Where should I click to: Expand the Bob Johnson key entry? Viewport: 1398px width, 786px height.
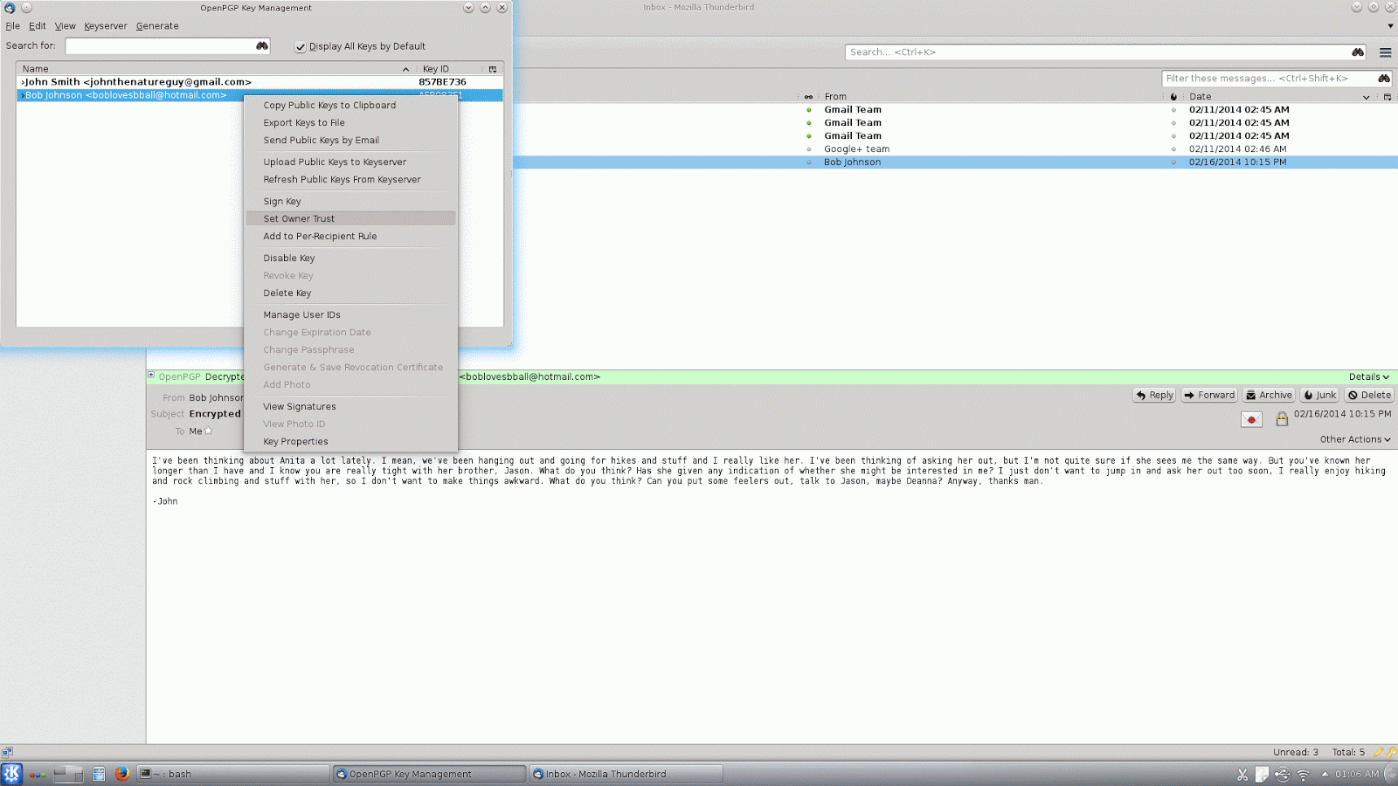point(23,95)
